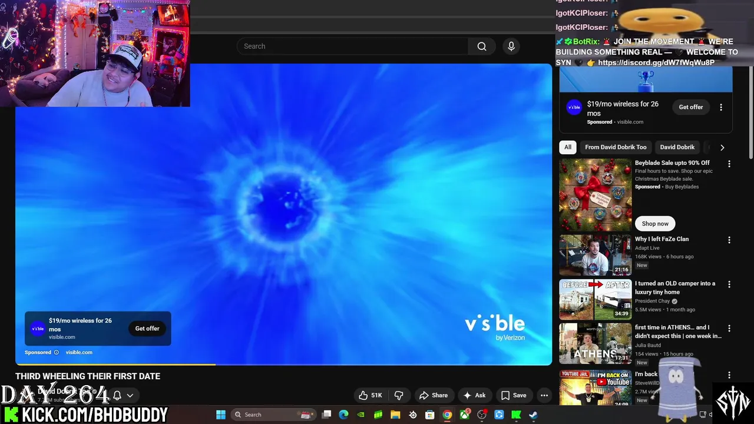
Task: Open File Explorer from taskbar
Action: coord(395,415)
